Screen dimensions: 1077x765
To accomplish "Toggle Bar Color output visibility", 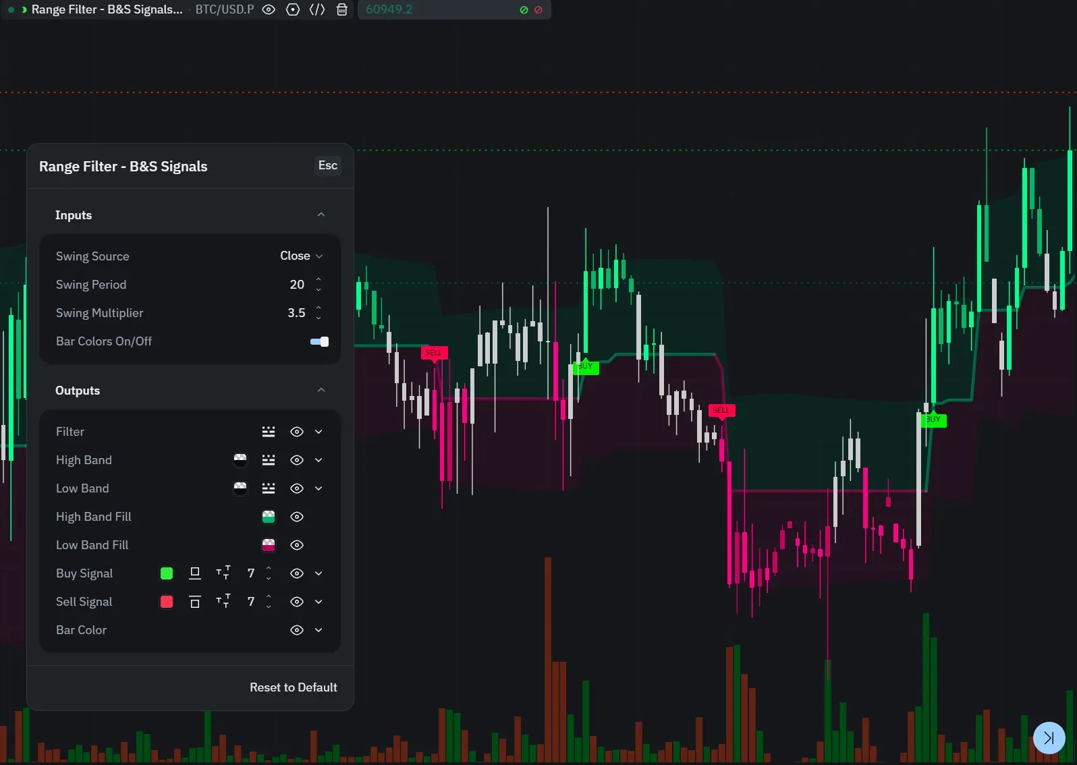I will coord(297,630).
